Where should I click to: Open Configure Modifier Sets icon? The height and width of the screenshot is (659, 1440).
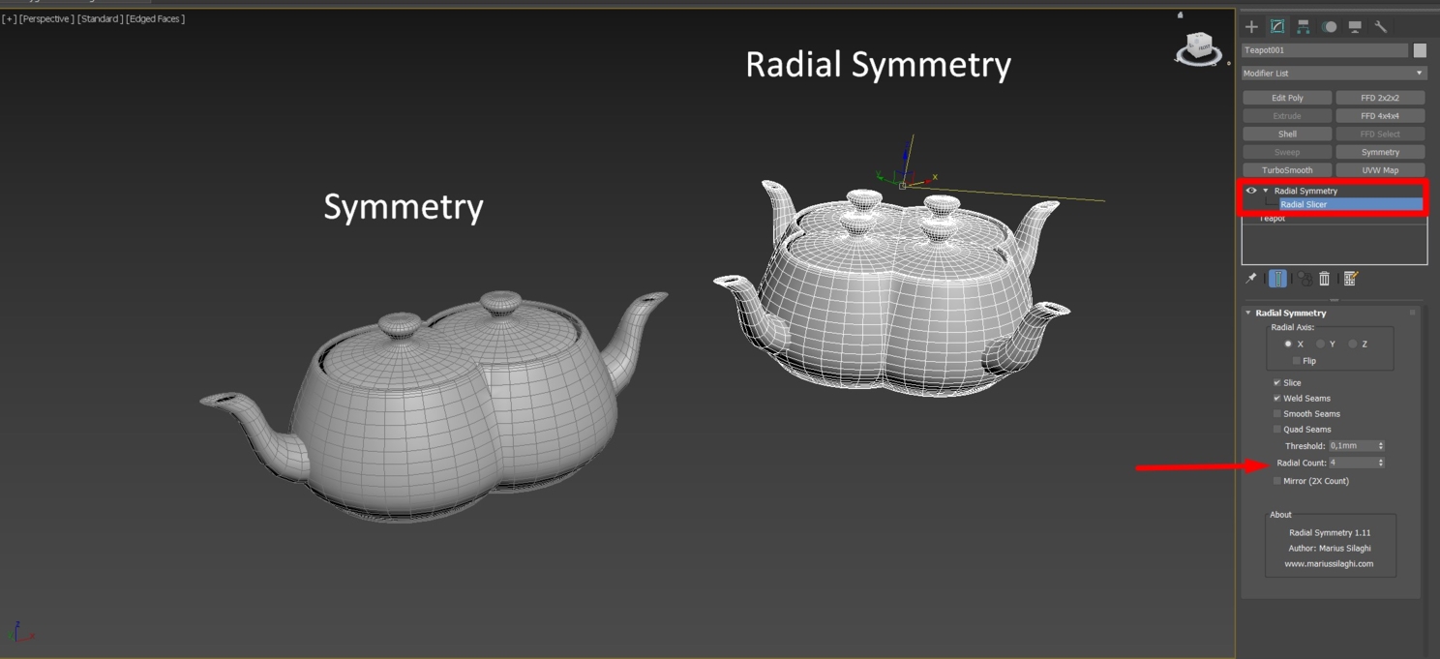coord(1351,279)
